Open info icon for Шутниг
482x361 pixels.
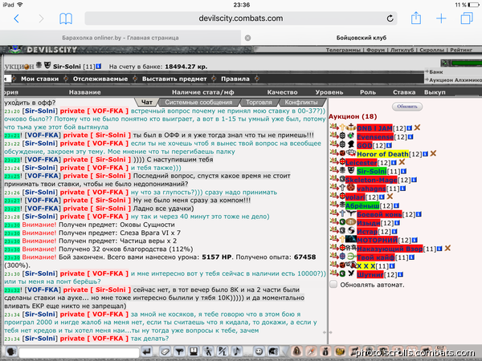point(401,274)
